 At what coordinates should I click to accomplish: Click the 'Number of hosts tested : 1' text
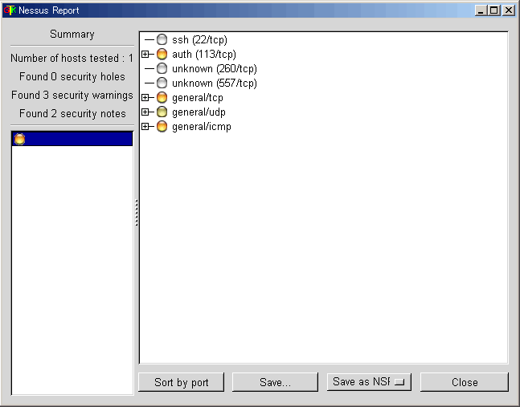tap(72, 58)
